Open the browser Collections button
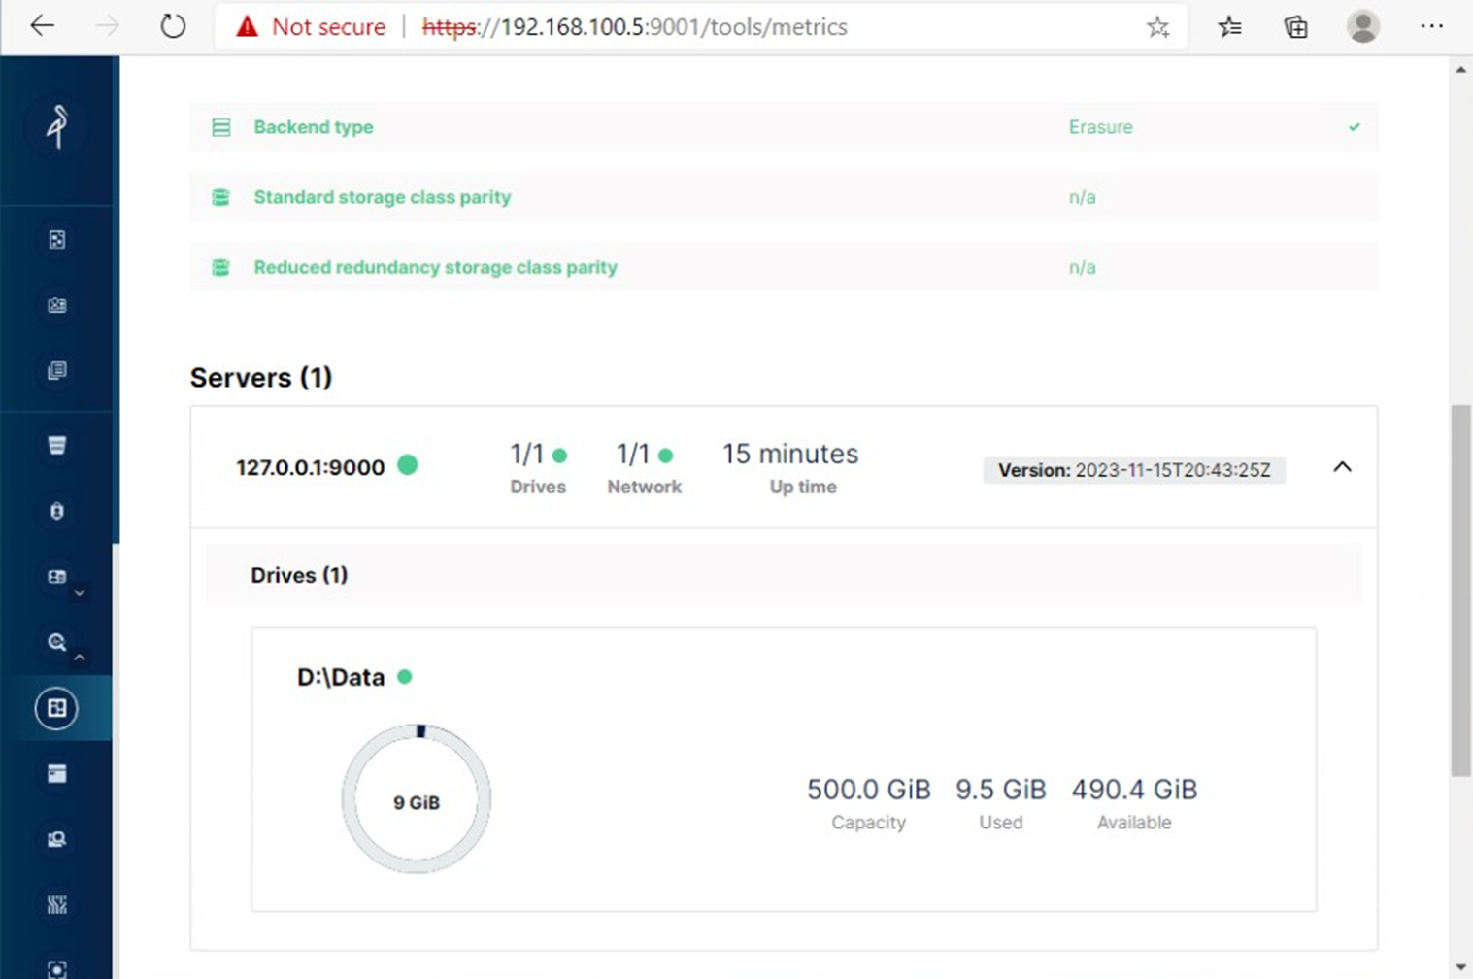The width and height of the screenshot is (1473, 979). click(1295, 27)
